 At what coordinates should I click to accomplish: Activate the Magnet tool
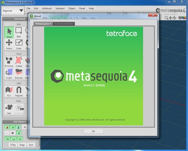(19, 91)
